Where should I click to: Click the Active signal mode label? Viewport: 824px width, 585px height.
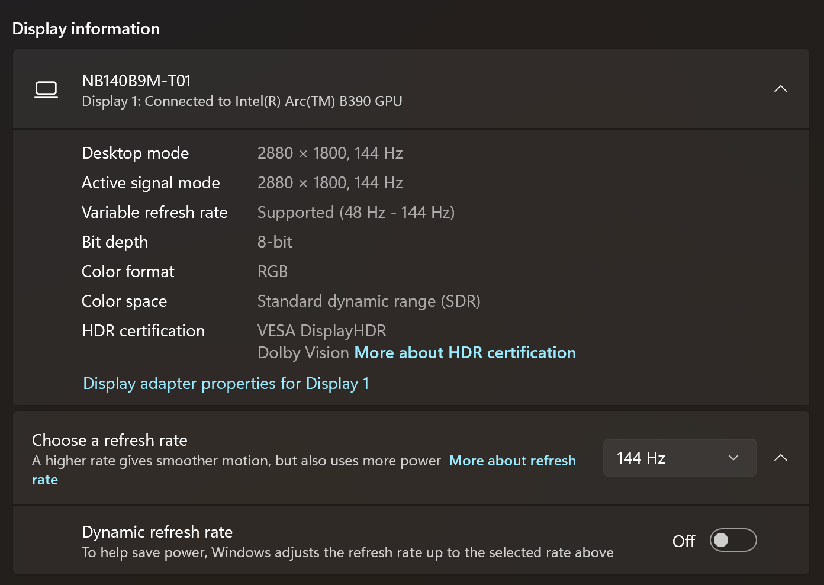click(x=151, y=183)
